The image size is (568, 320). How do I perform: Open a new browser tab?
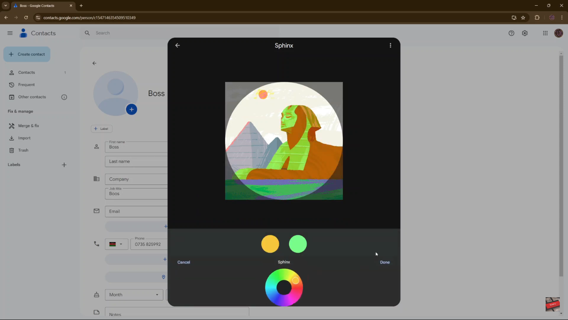point(81,6)
